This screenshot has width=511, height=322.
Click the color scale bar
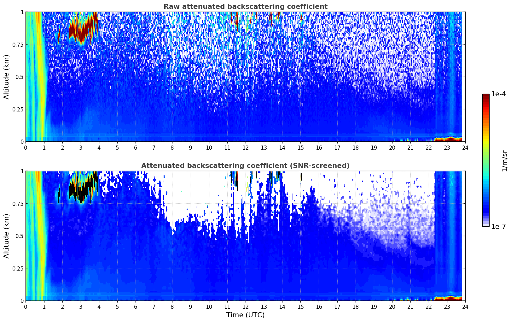point(486,160)
